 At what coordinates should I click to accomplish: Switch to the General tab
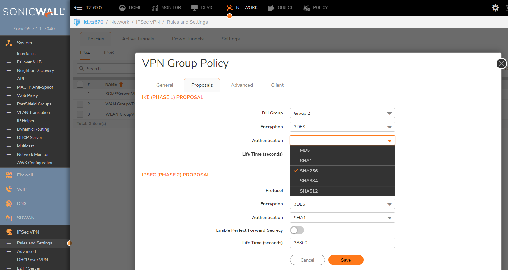point(165,85)
